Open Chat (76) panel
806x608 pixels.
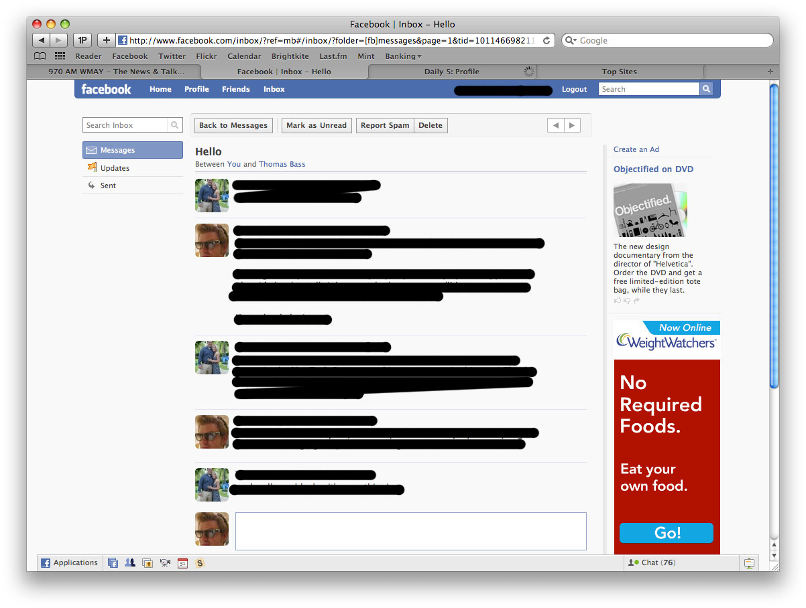681,563
